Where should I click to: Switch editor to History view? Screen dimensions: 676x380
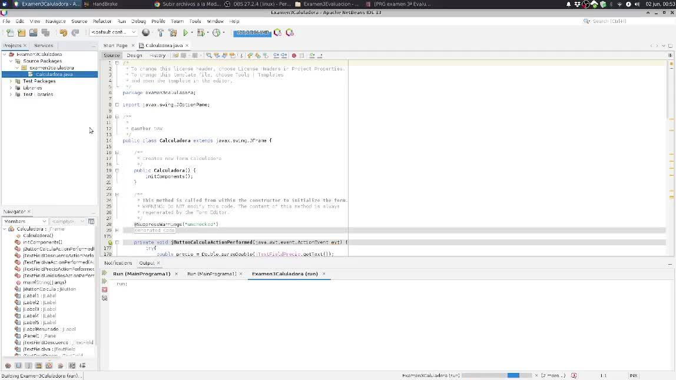[157, 55]
